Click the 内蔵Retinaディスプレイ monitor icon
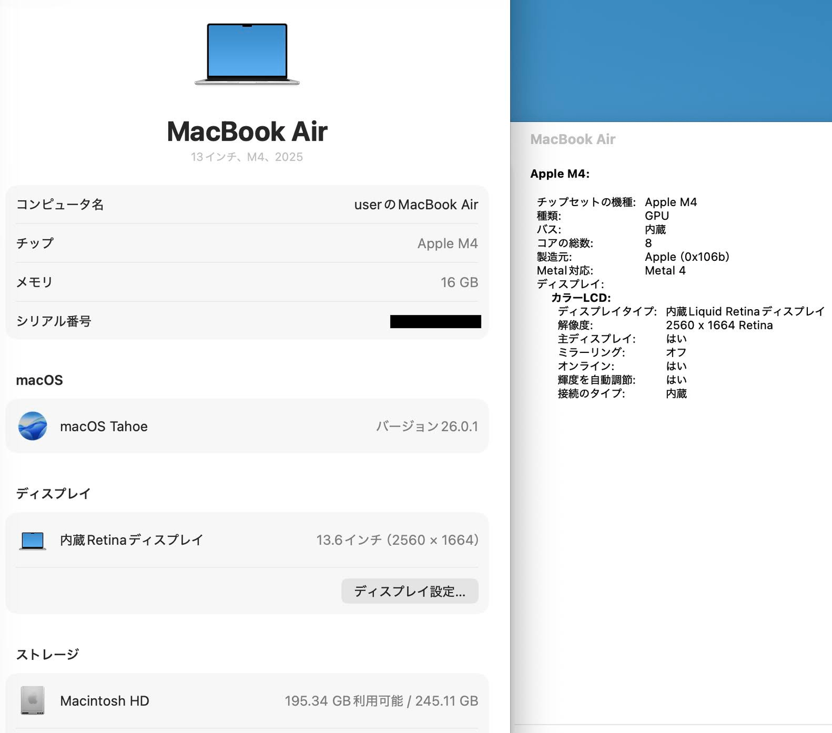This screenshot has height=733, width=832. (33, 540)
